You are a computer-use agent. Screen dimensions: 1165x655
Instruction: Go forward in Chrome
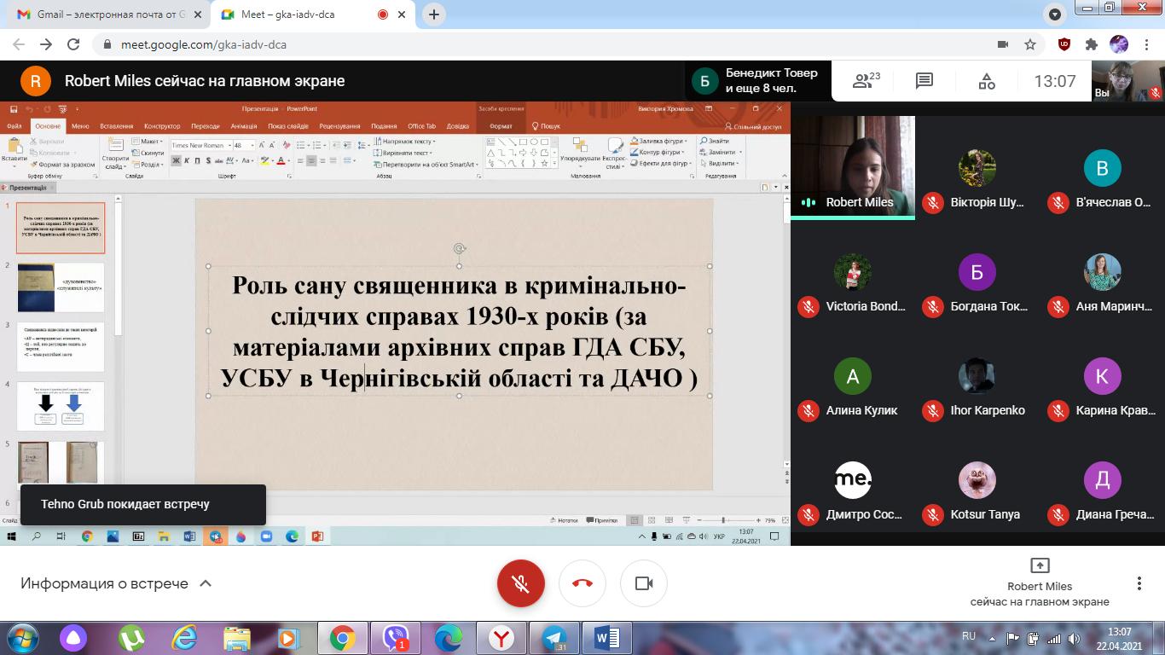click(x=46, y=44)
